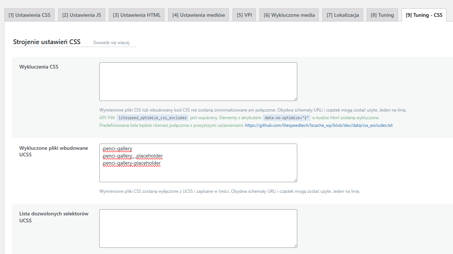Click the litespeed_optimize_css_excludes code snippet
Image resolution: width=453 pixels, height=254 pixels.
click(152, 118)
